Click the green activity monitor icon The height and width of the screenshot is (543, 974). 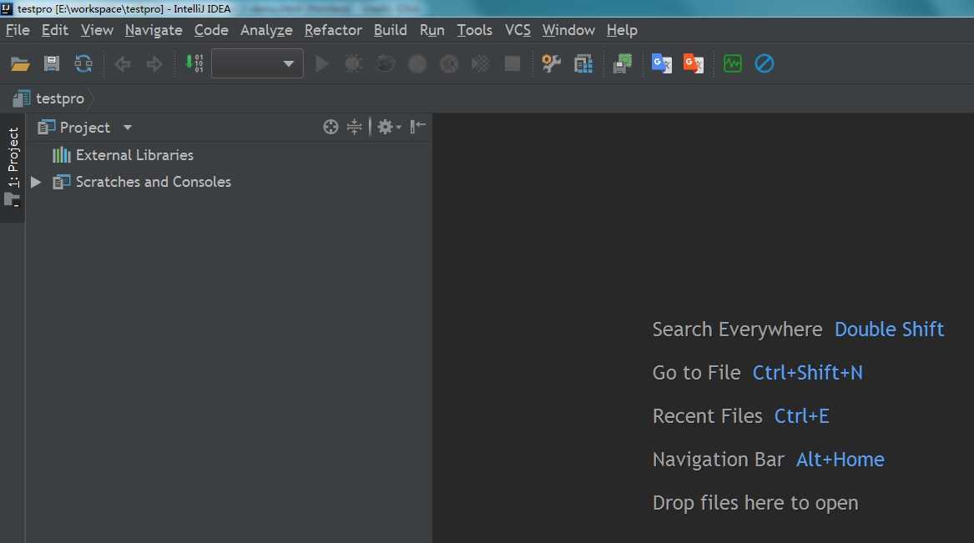pos(732,63)
